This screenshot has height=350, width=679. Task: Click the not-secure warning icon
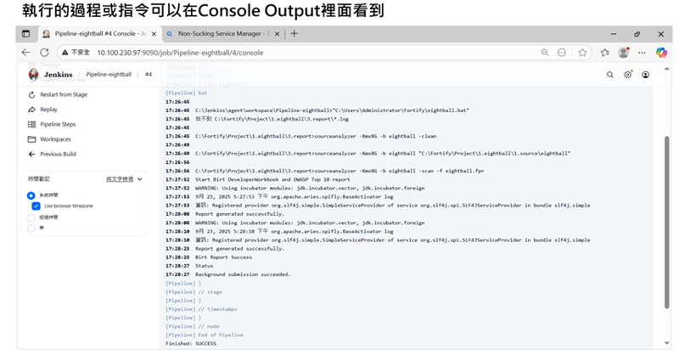tap(65, 53)
